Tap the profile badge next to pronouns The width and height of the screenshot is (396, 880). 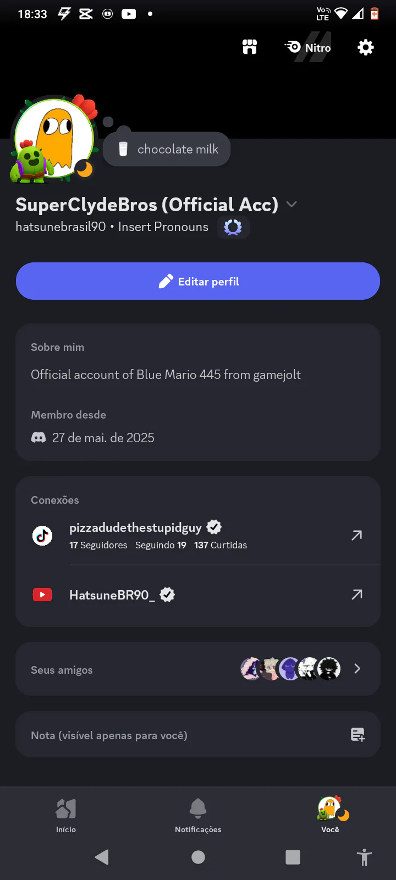click(233, 227)
